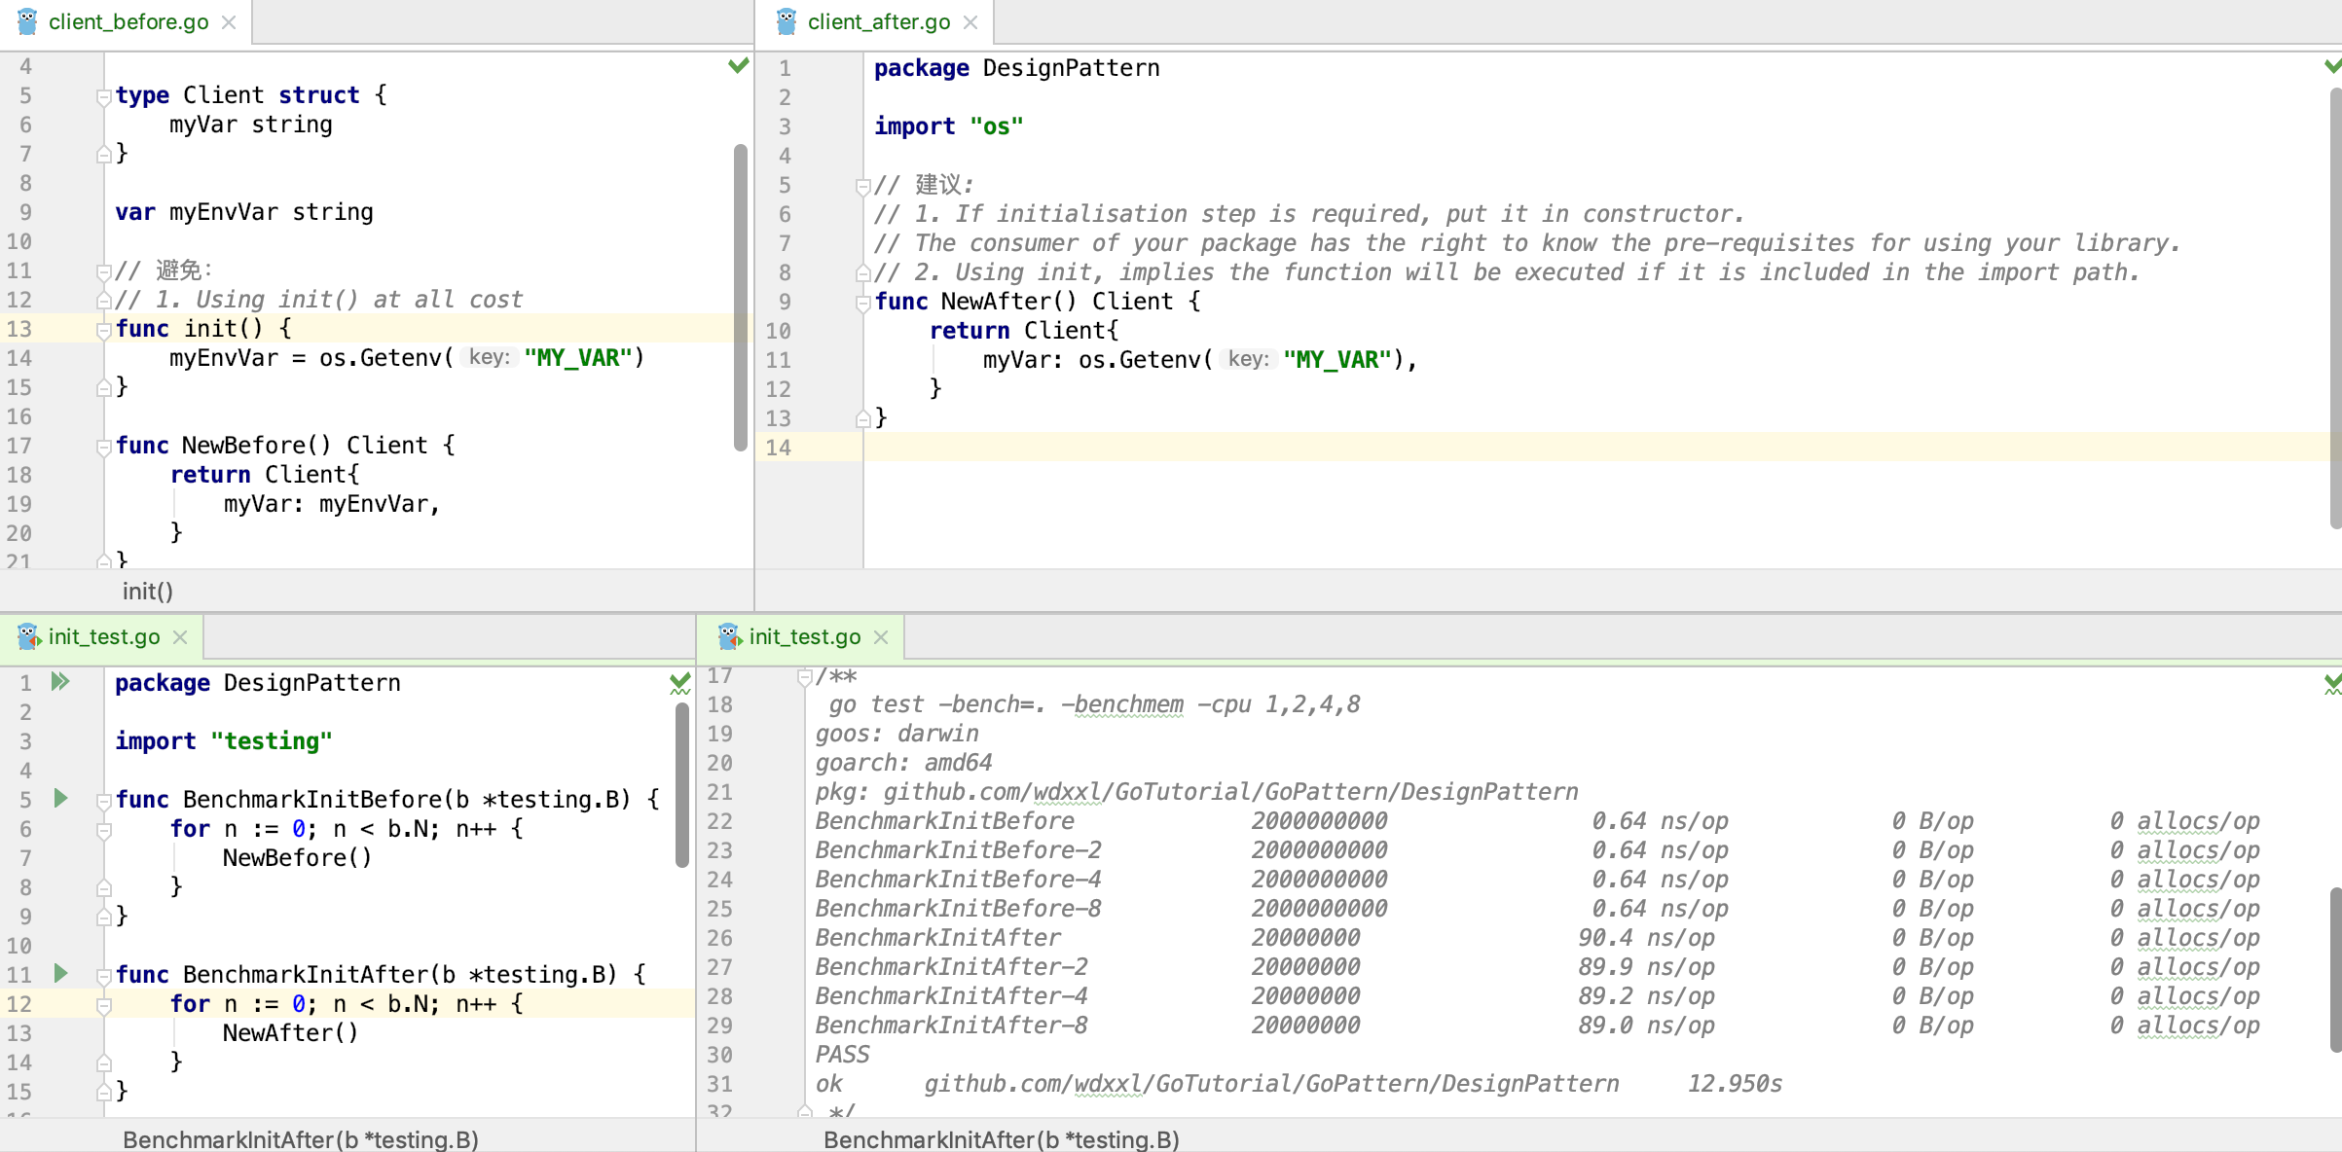Click inspection checkmark in client_after.go editor
Image resolution: width=2342 pixels, height=1152 pixels.
coord(2332,66)
